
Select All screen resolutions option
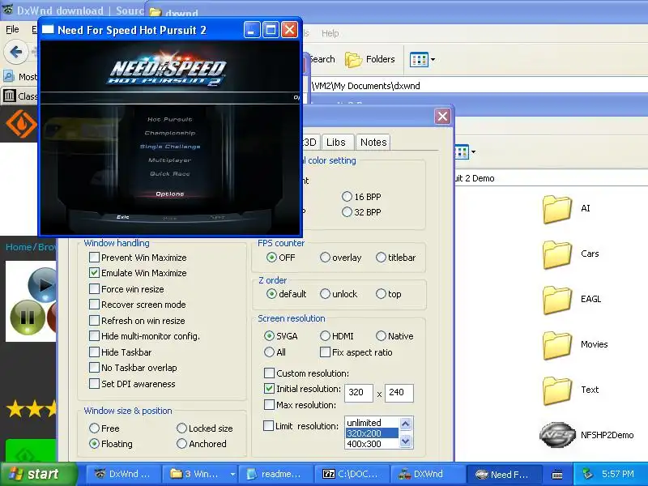(269, 352)
